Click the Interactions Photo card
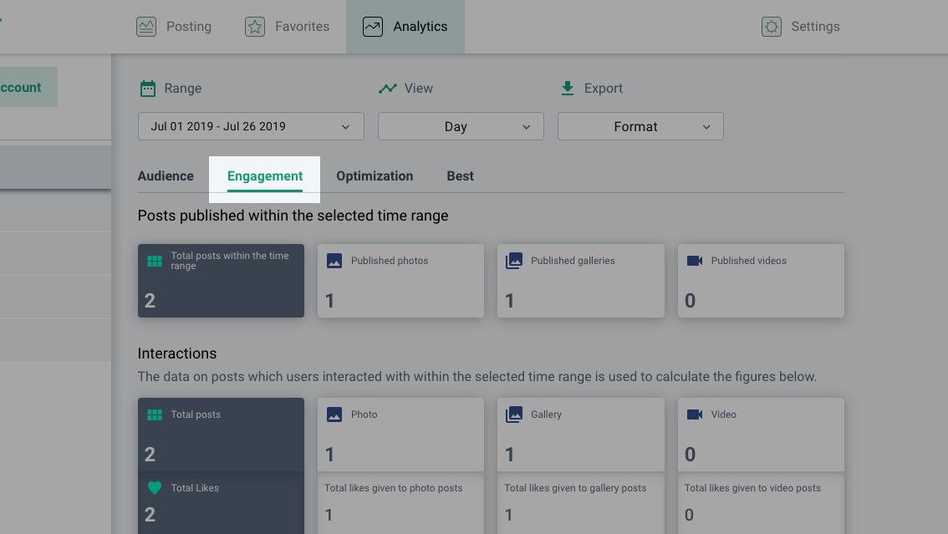948x534 pixels. tap(400, 435)
